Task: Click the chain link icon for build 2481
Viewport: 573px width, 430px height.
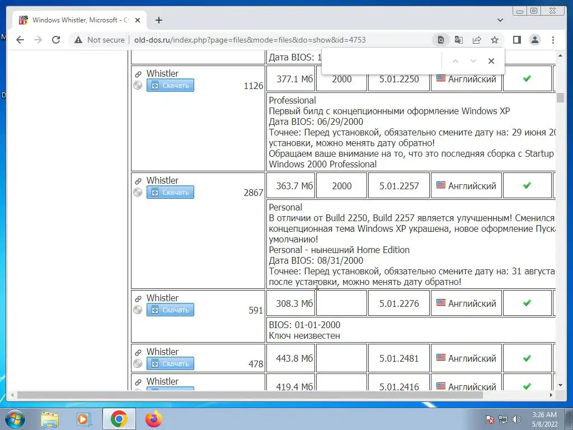Action: [x=138, y=353]
